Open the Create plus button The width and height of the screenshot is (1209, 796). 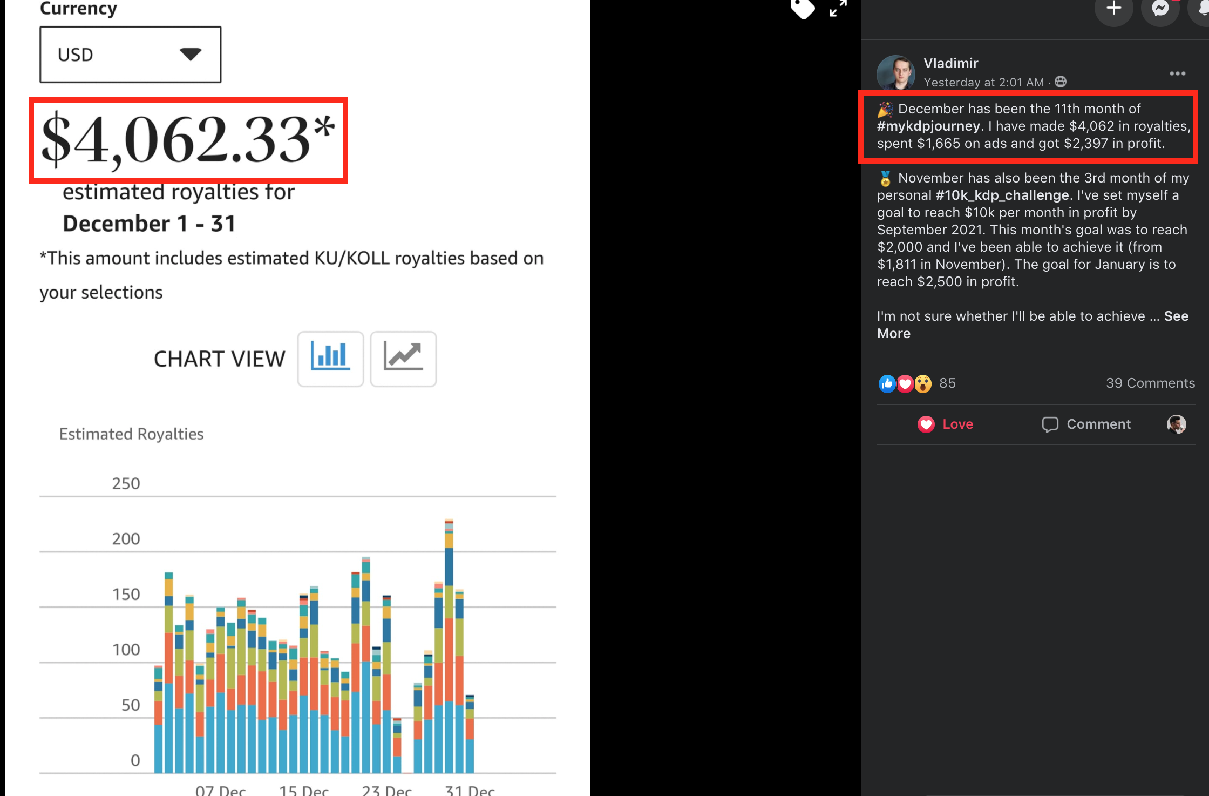click(x=1113, y=9)
